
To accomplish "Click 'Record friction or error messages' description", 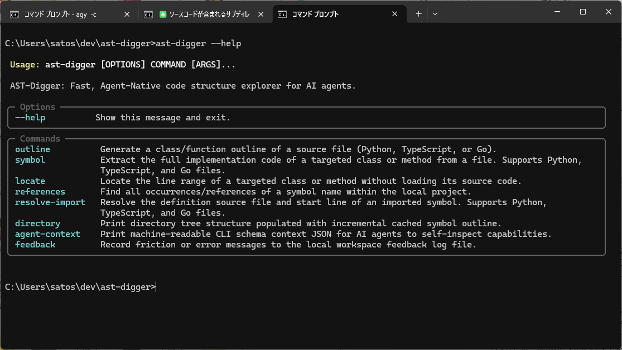I will pos(288,245).
